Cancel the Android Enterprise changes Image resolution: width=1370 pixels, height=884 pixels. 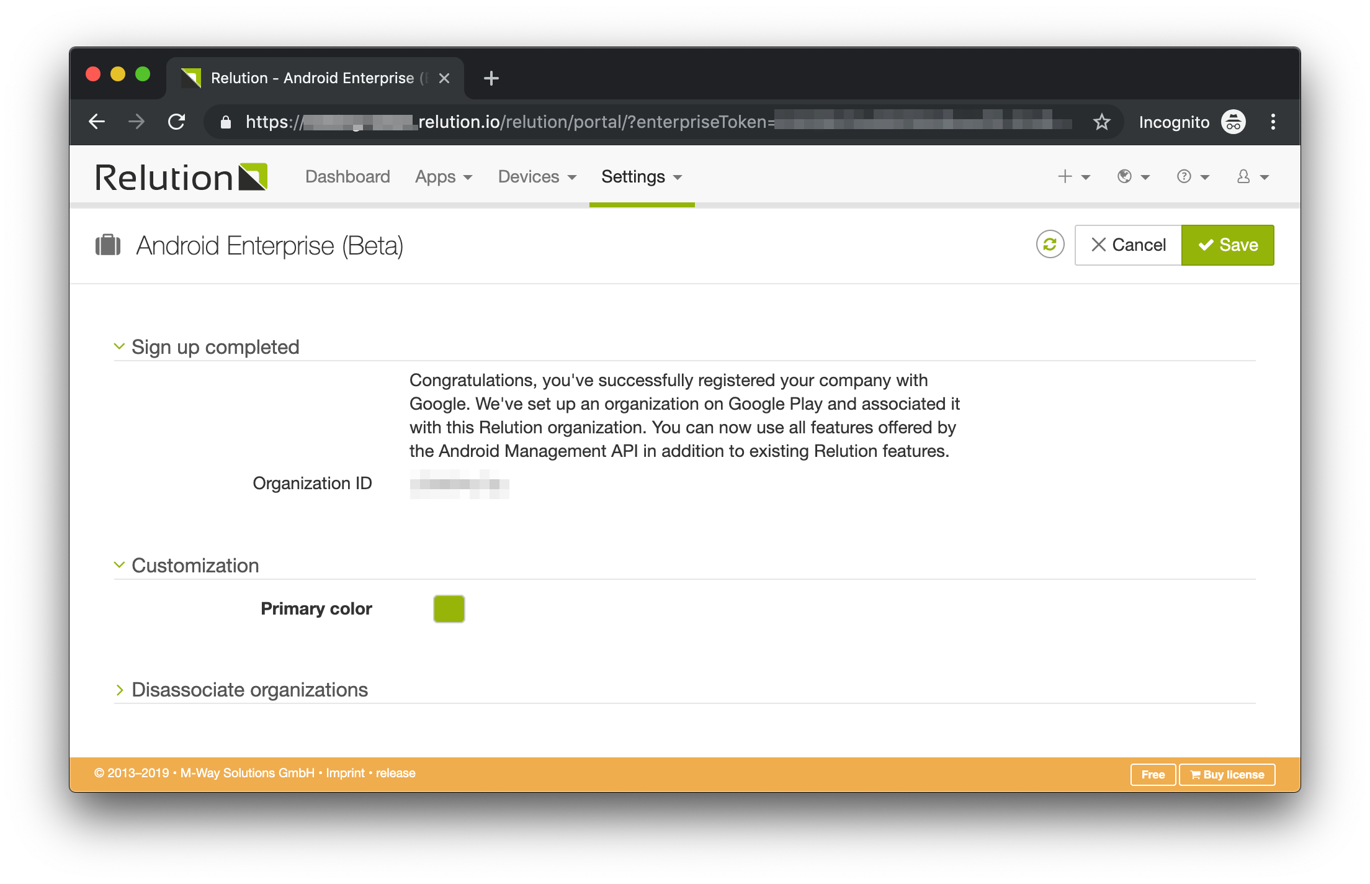1128,245
